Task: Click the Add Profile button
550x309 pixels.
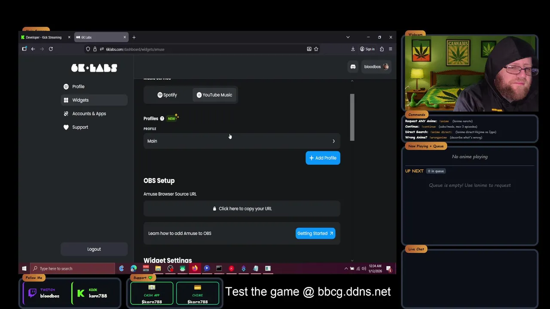Action: click(323, 158)
